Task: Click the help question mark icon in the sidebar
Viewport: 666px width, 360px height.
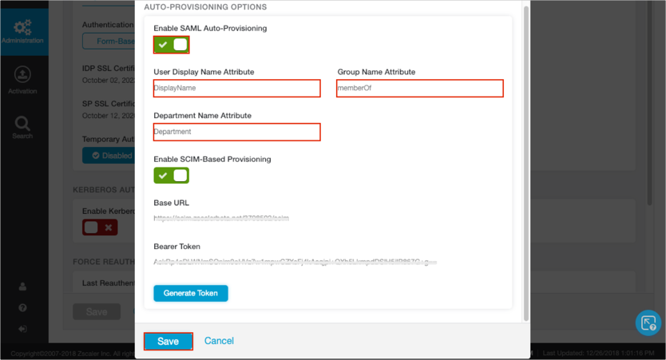Action: pyautogui.click(x=22, y=307)
